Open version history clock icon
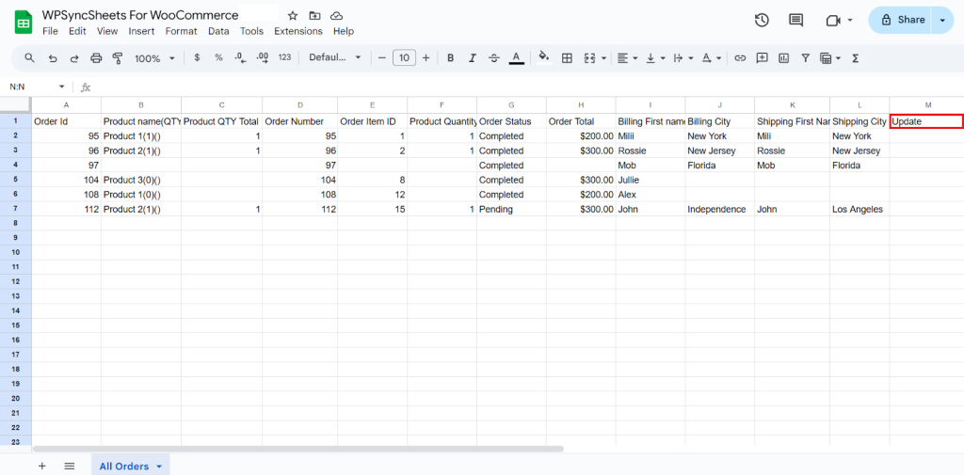Image resolution: width=964 pixels, height=475 pixels. pos(762,21)
